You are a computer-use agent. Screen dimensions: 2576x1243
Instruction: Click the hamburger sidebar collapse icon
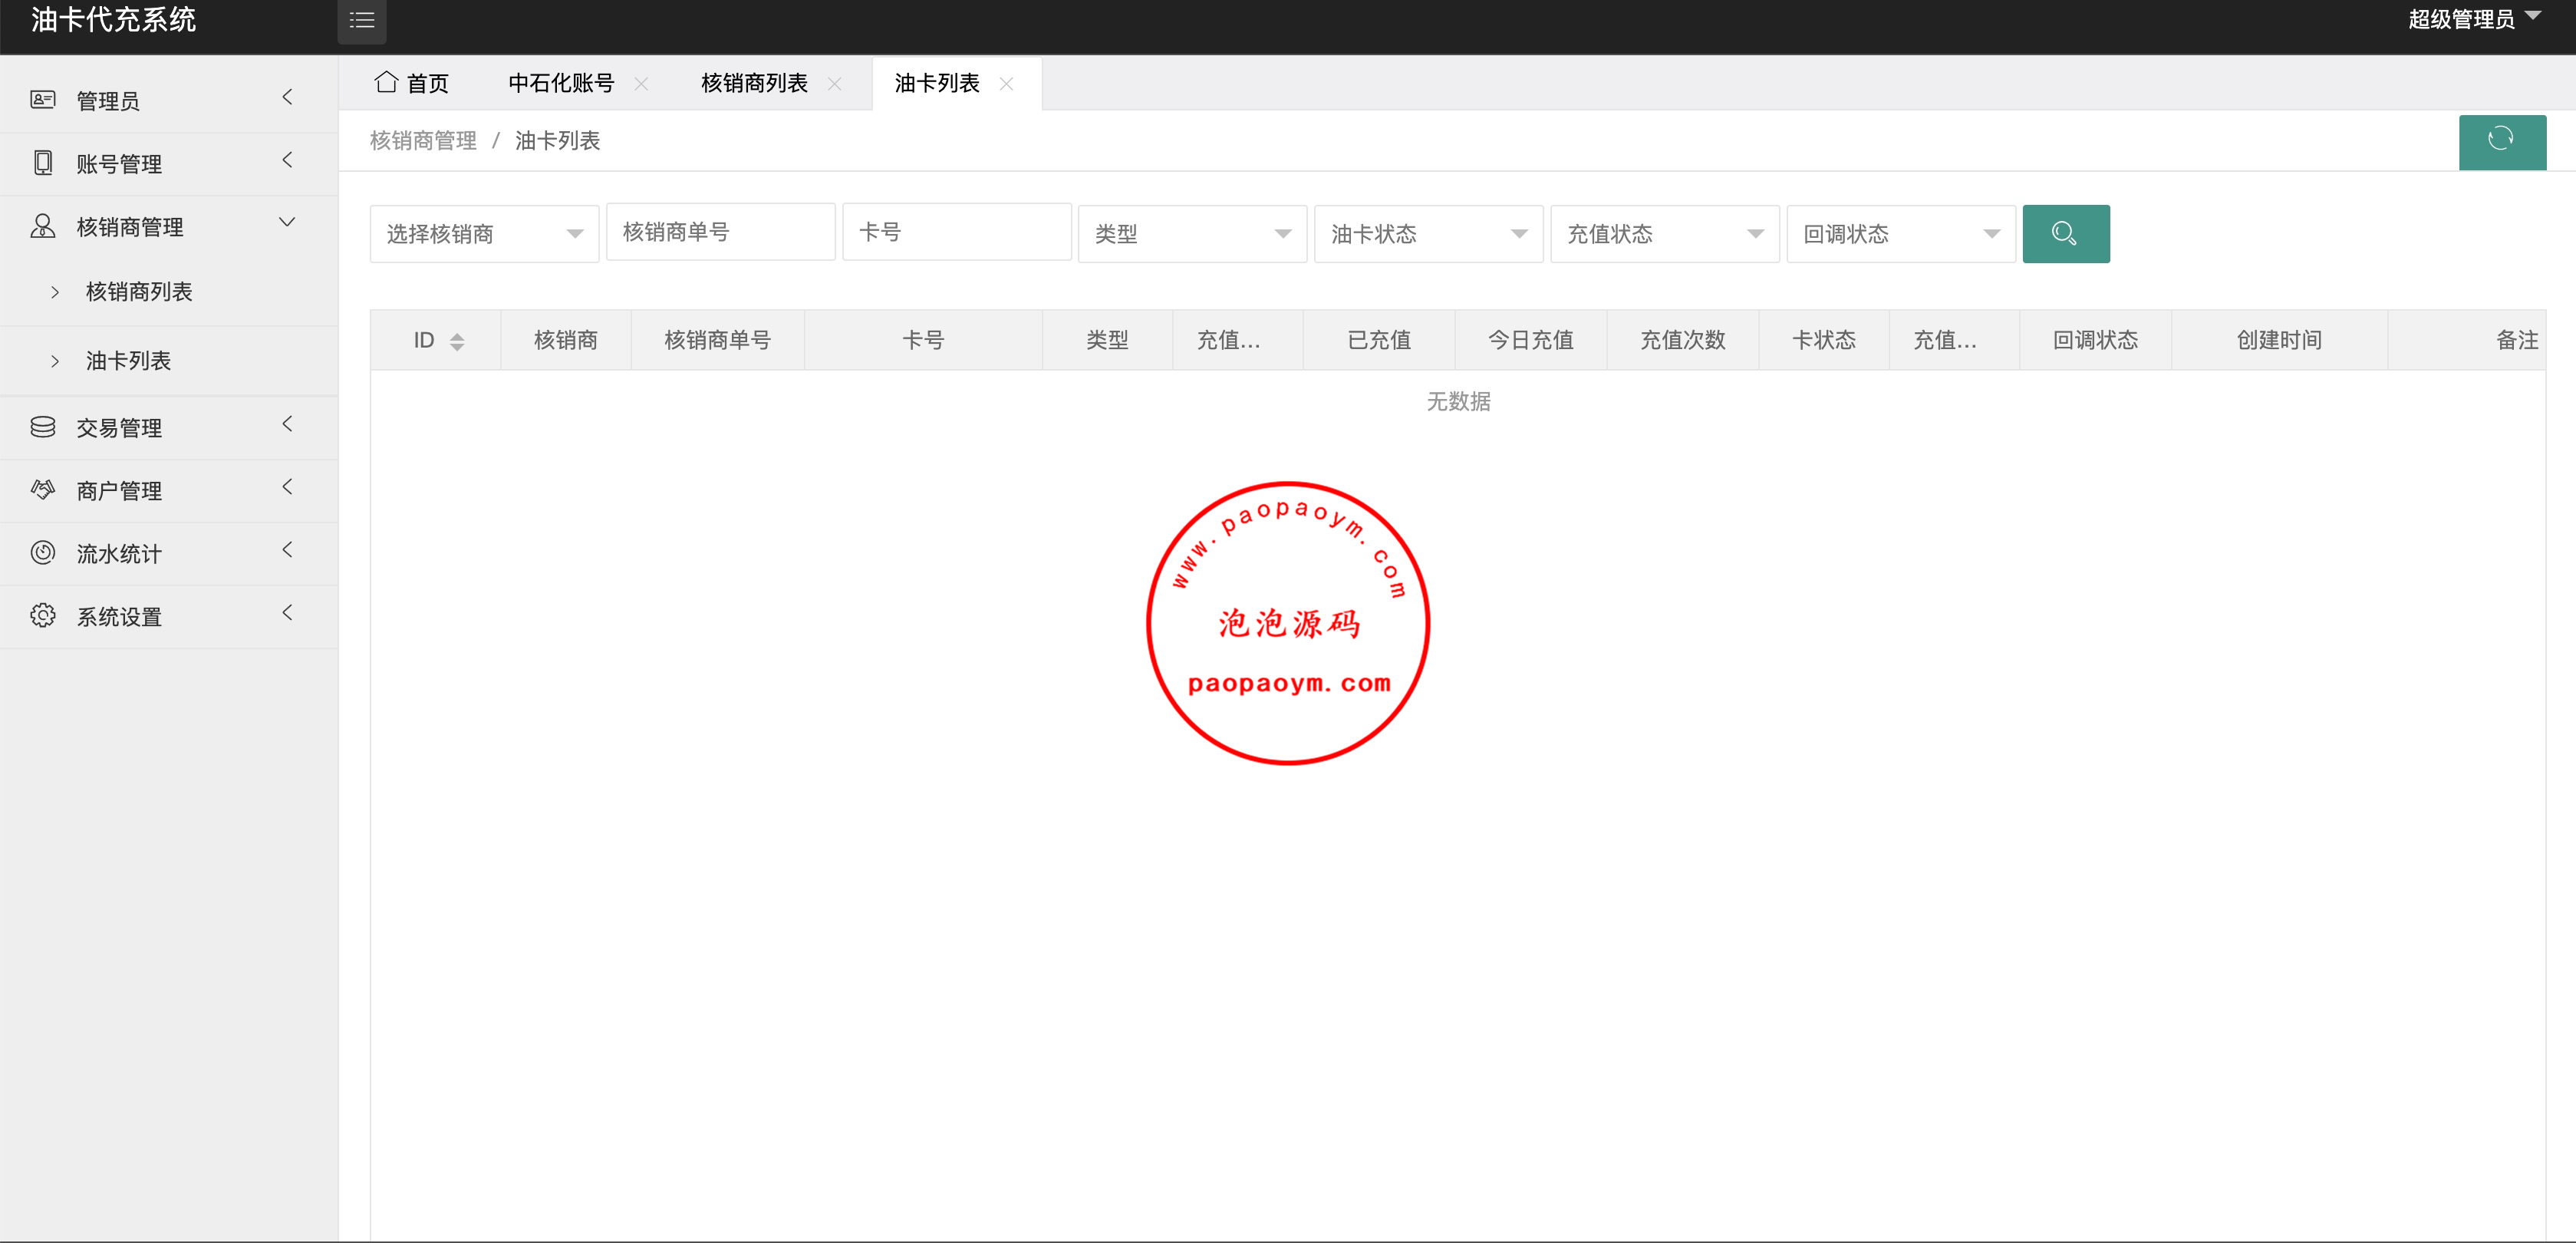361,20
